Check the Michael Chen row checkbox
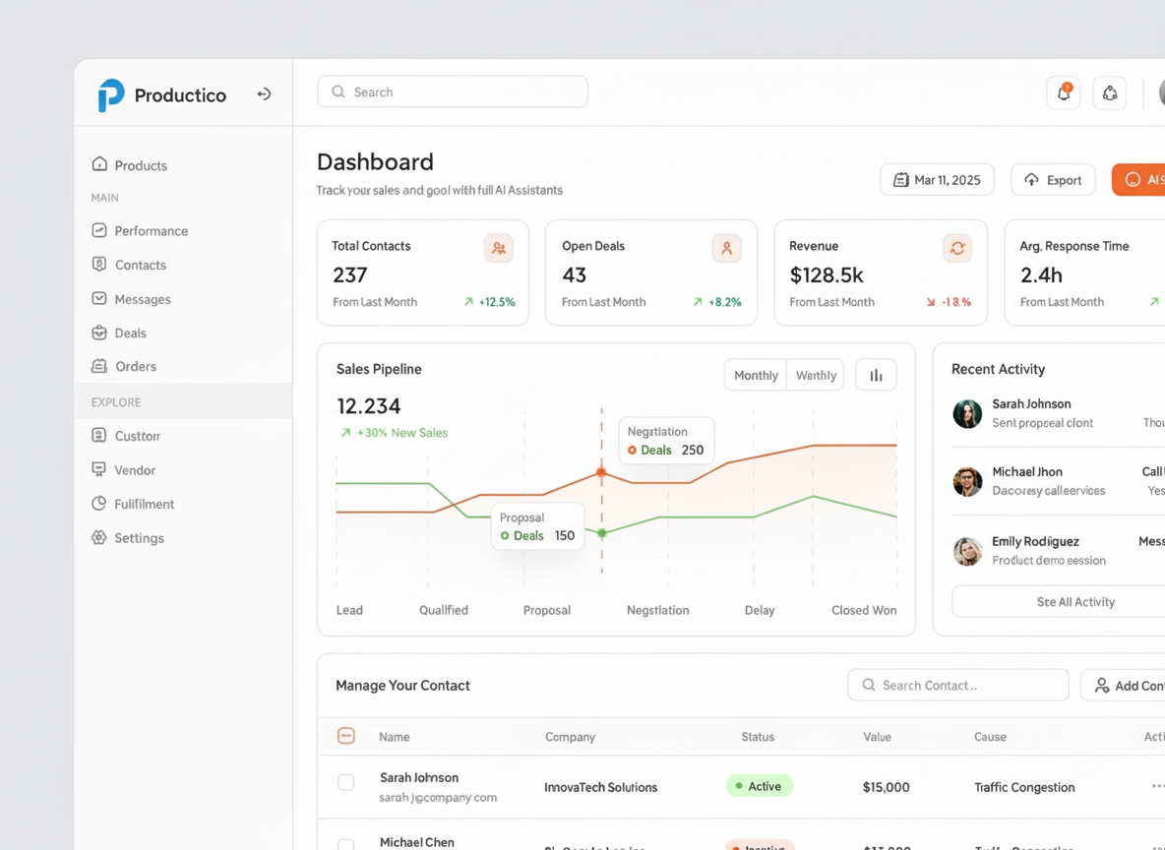This screenshot has width=1165, height=850. coord(346,844)
